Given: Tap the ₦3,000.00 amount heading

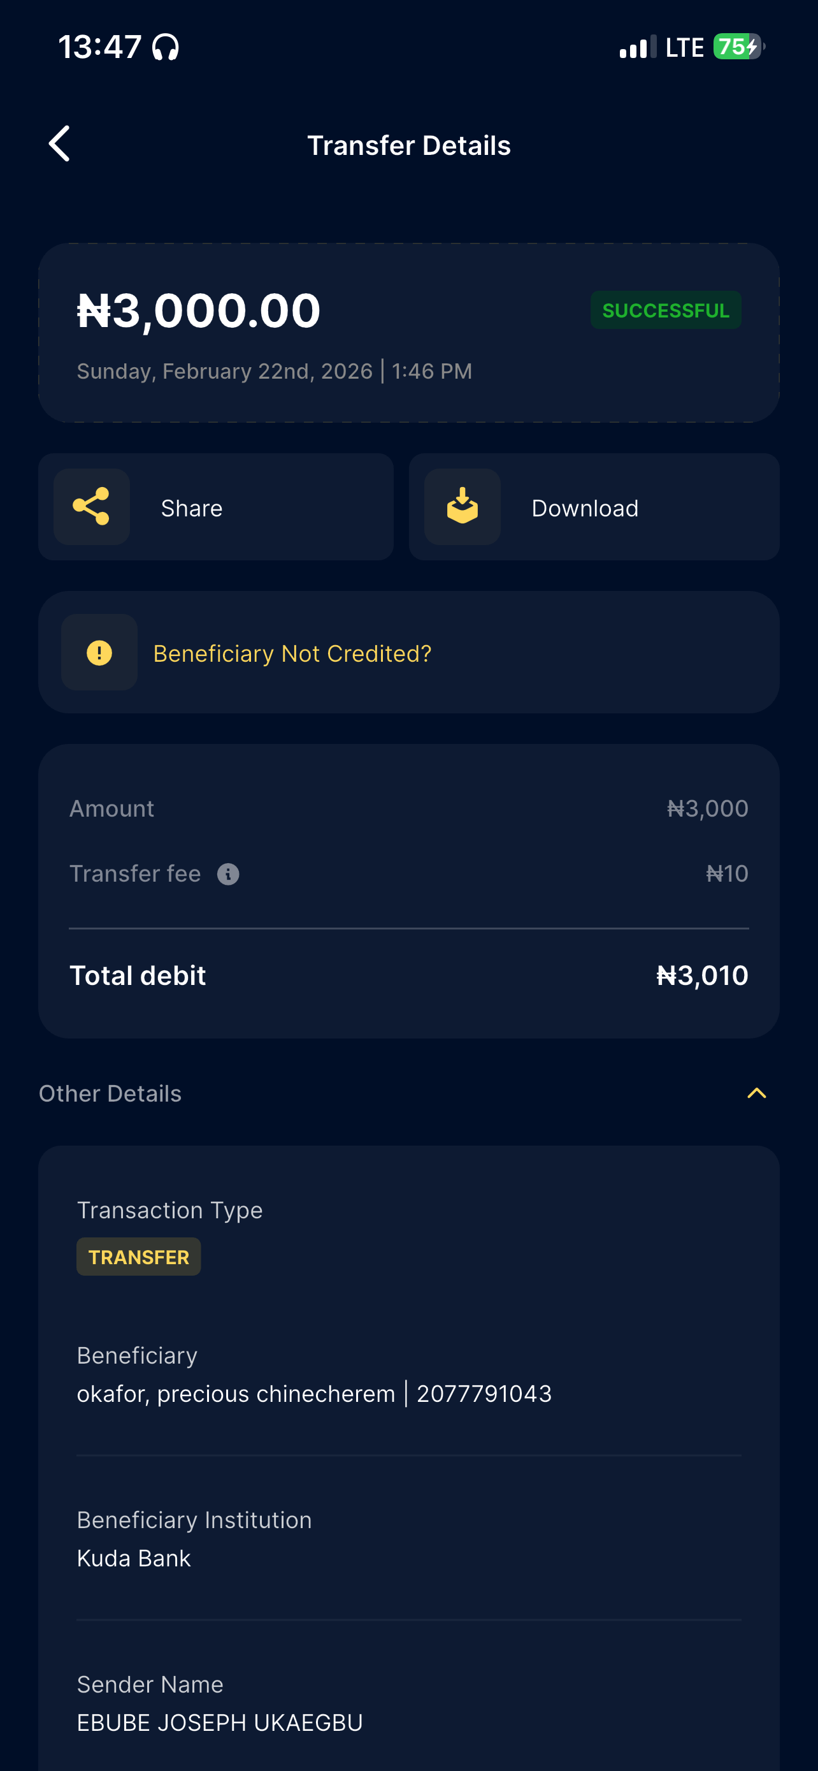Looking at the screenshot, I should click(x=199, y=310).
